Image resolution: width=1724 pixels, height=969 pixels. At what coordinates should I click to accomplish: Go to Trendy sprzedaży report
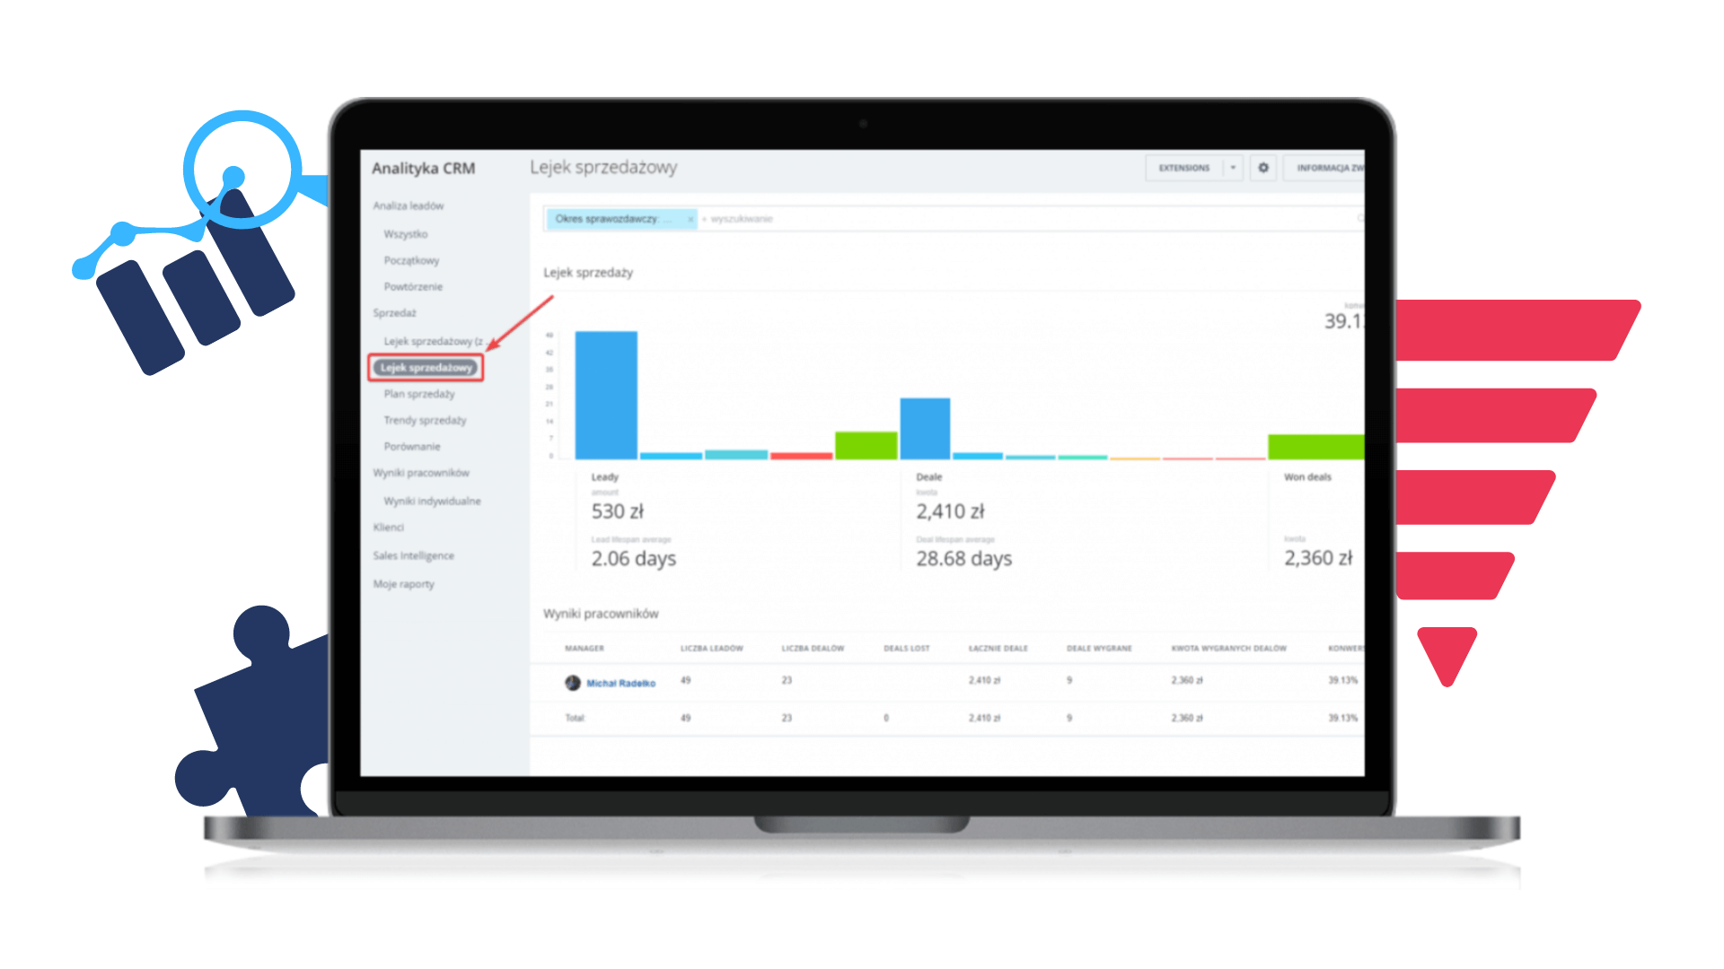(425, 420)
